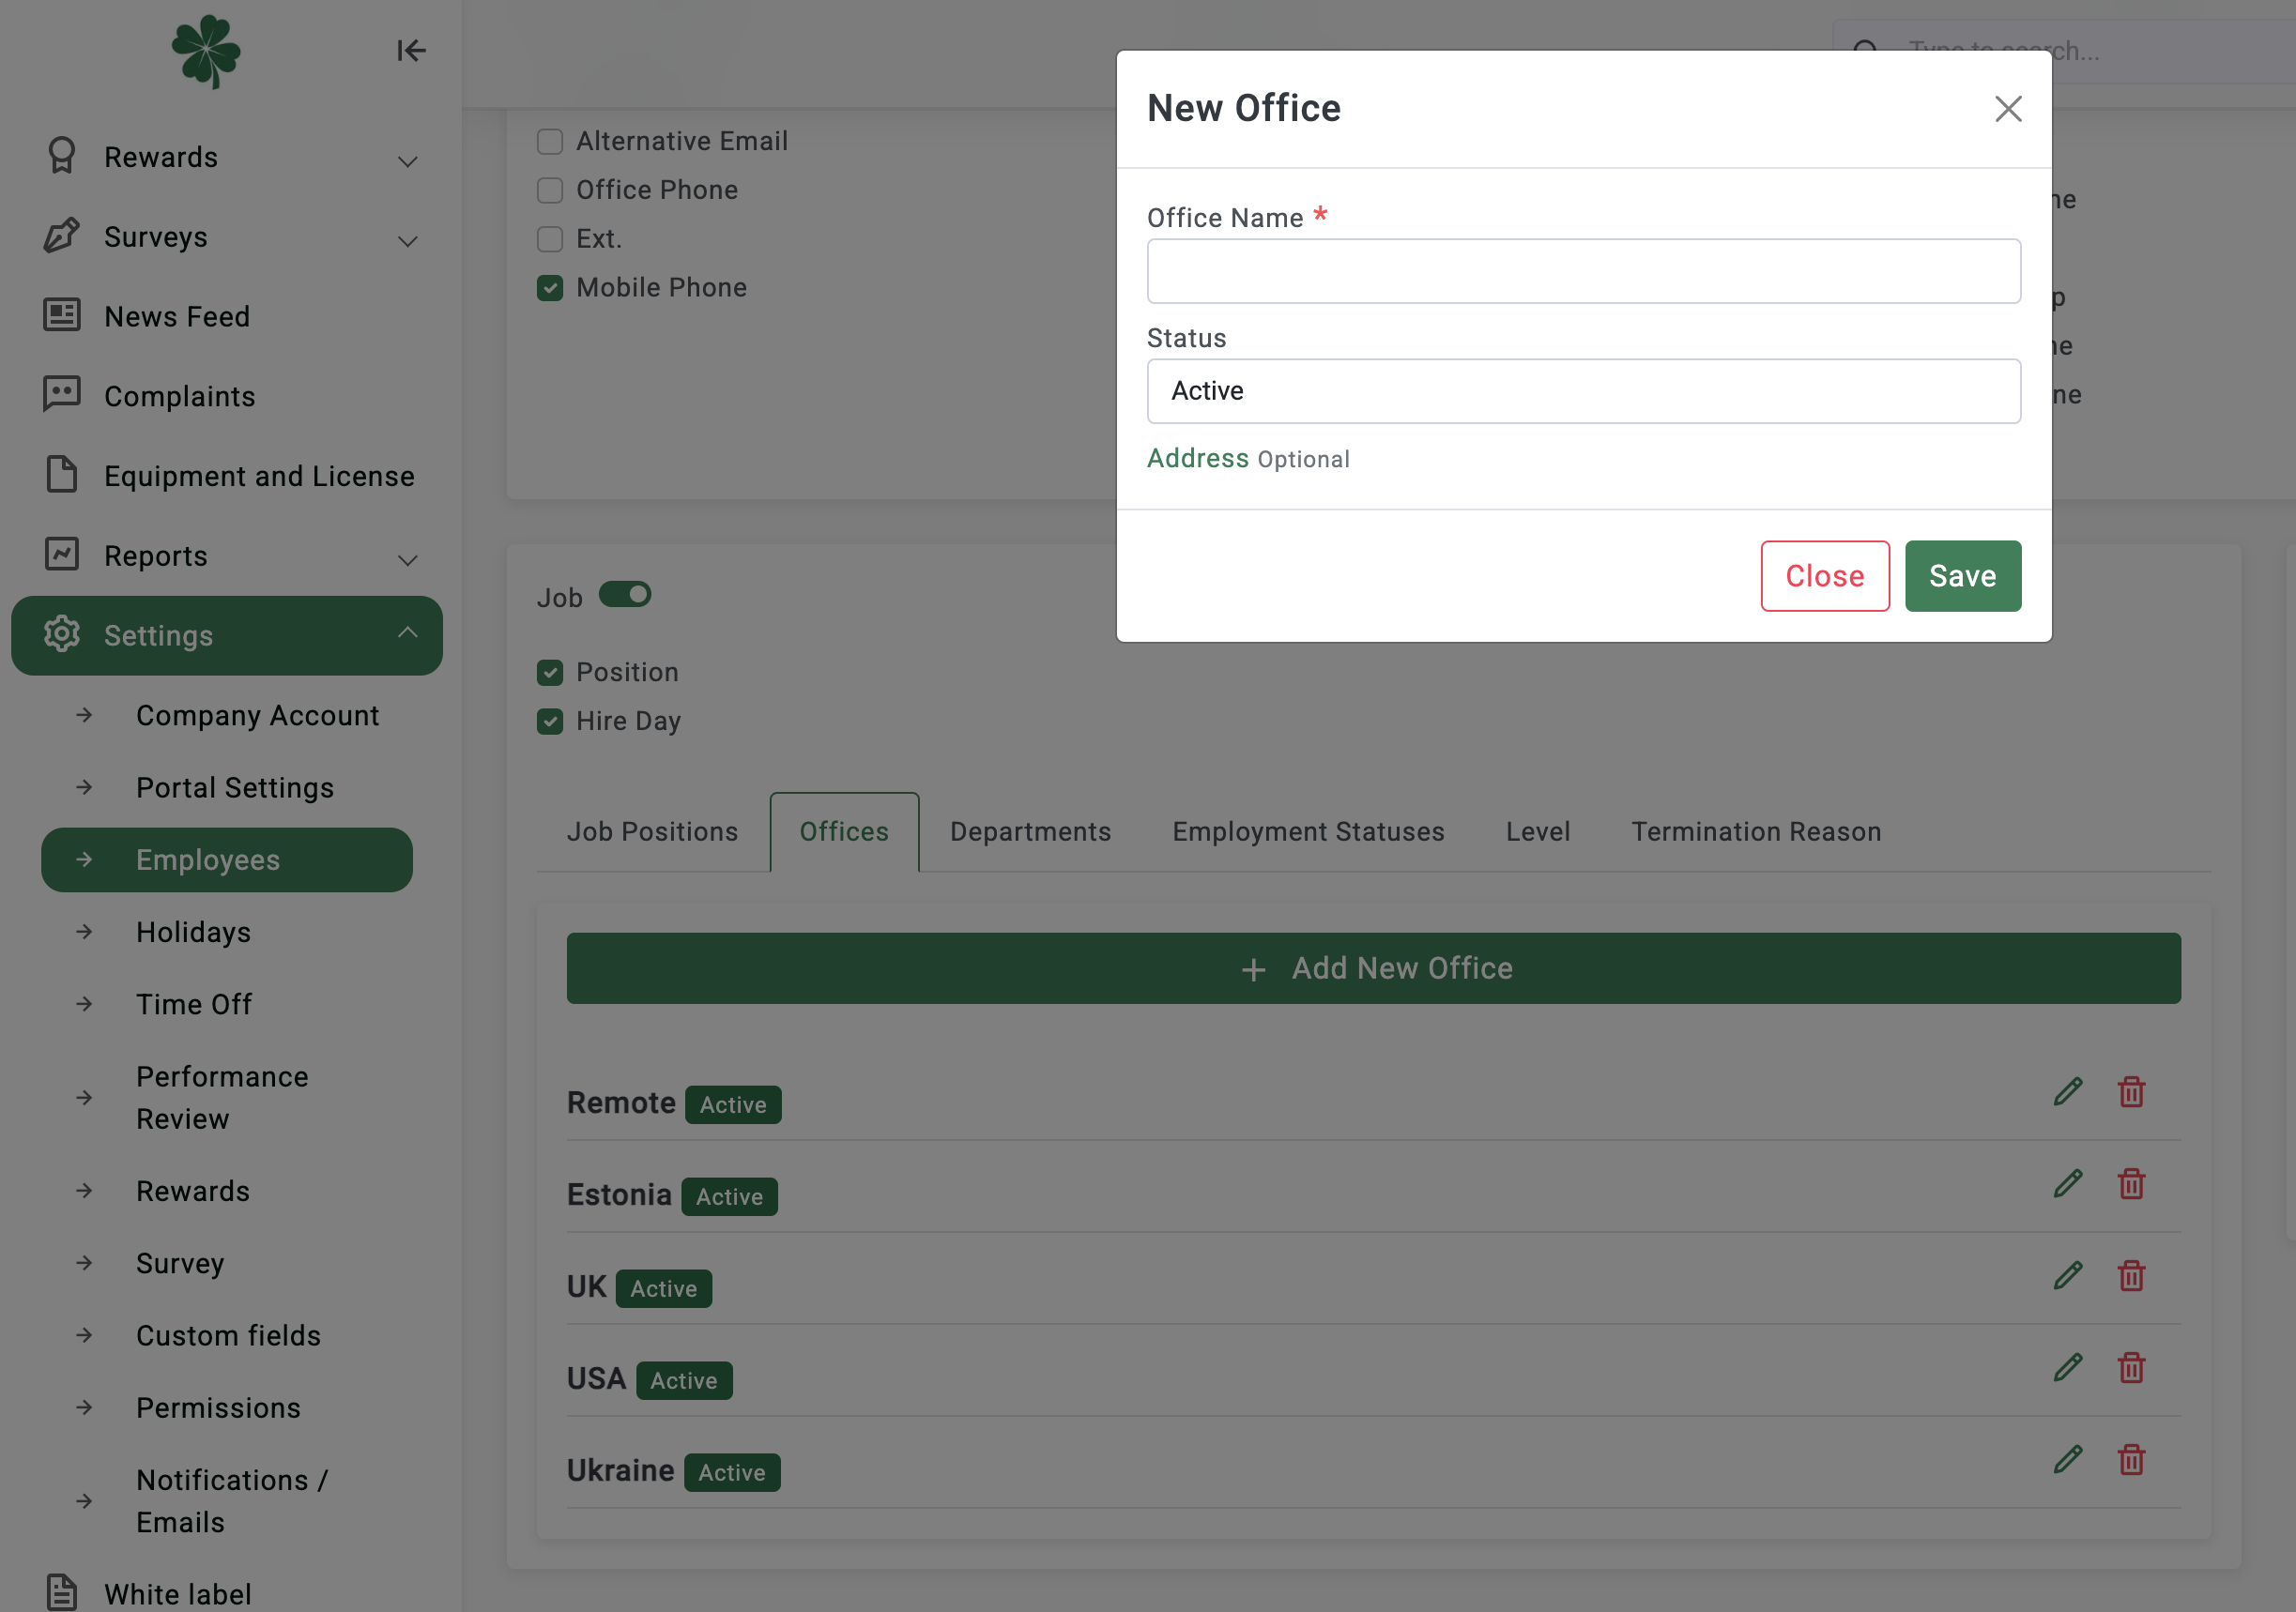Viewport: 2296px width, 1612px height.
Task: Check the Alternative Email checkbox
Action: [550, 142]
